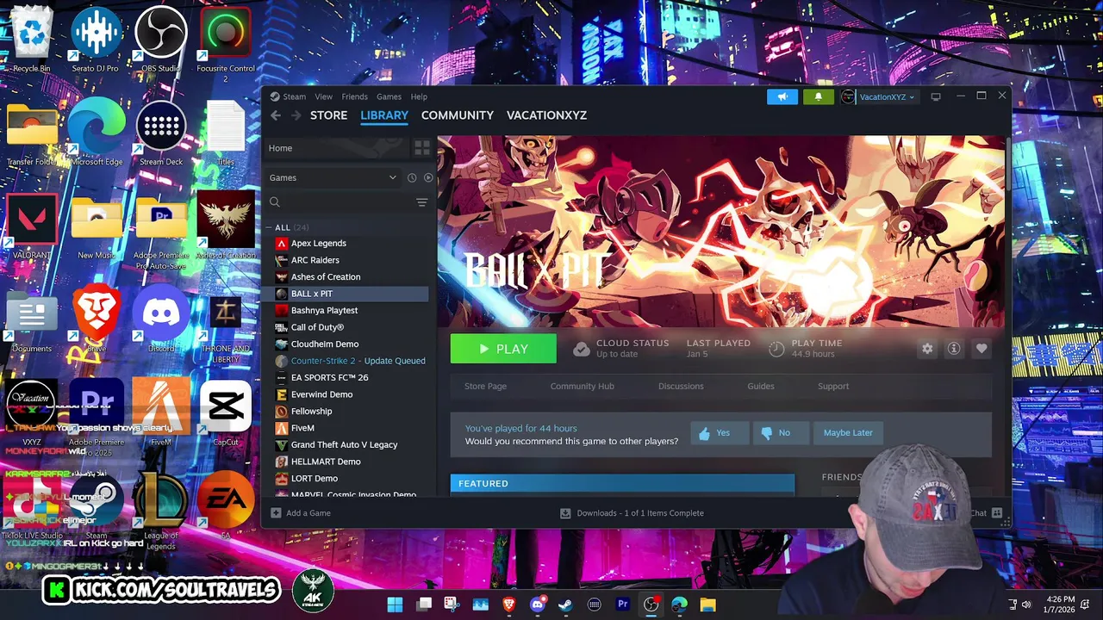
Task: Toggle ready to play filter icon
Action: [x=428, y=177]
